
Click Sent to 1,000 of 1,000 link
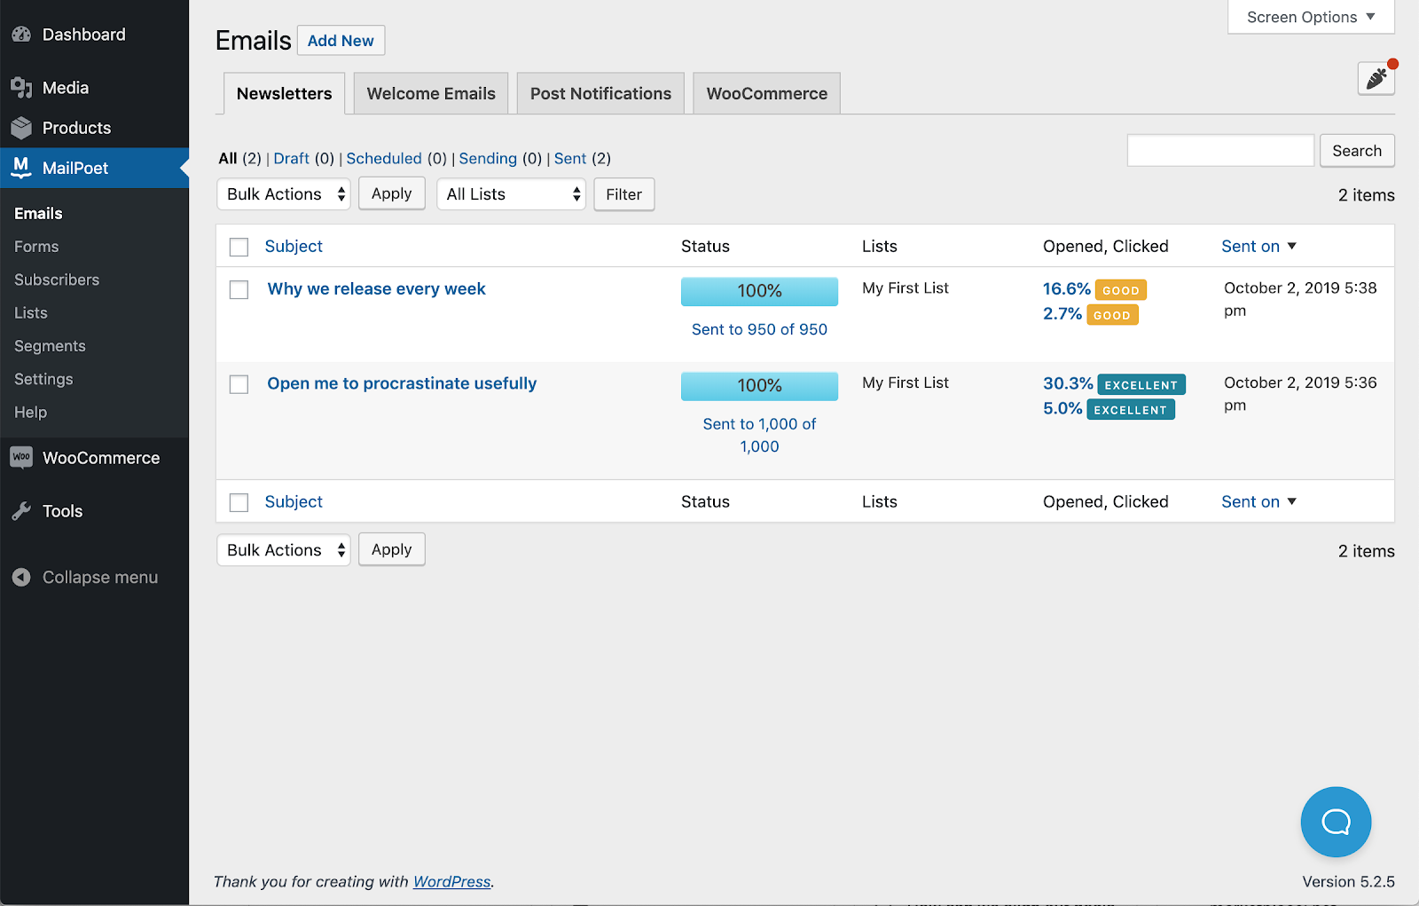pyautogui.click(x=759, y=436)
